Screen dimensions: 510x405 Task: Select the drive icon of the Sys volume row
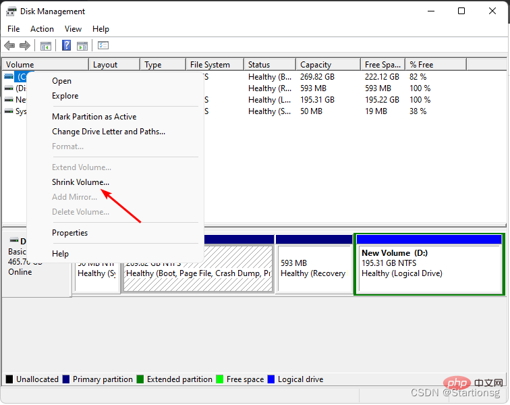coord(9,111)
